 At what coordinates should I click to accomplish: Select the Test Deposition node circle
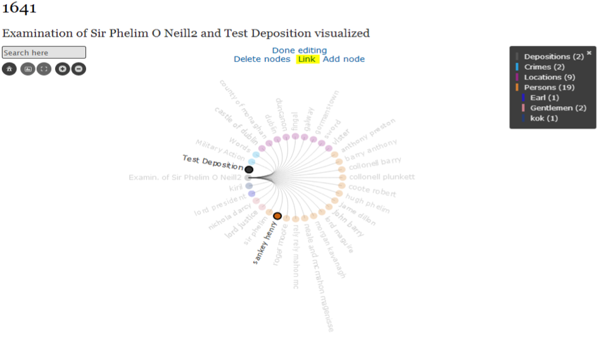[249, 169]
